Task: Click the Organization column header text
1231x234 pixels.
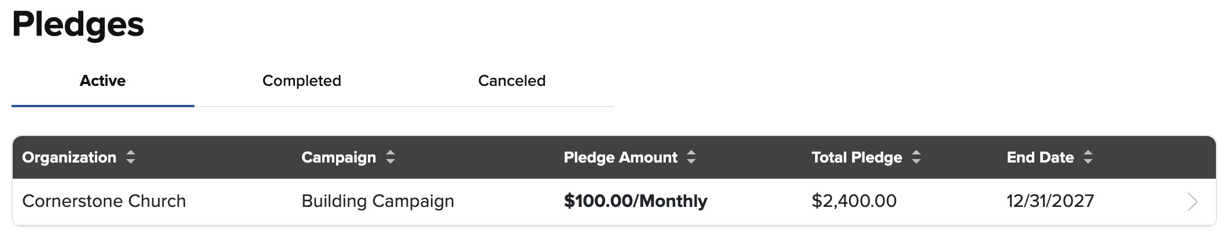Action: [69, 157]
